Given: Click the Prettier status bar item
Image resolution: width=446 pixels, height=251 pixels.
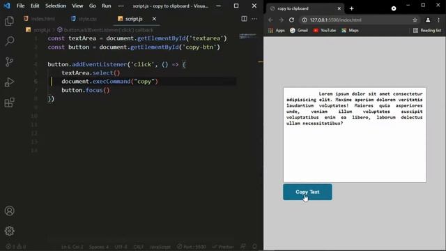Looking at the screenshot, I should (x=223, y=247).
